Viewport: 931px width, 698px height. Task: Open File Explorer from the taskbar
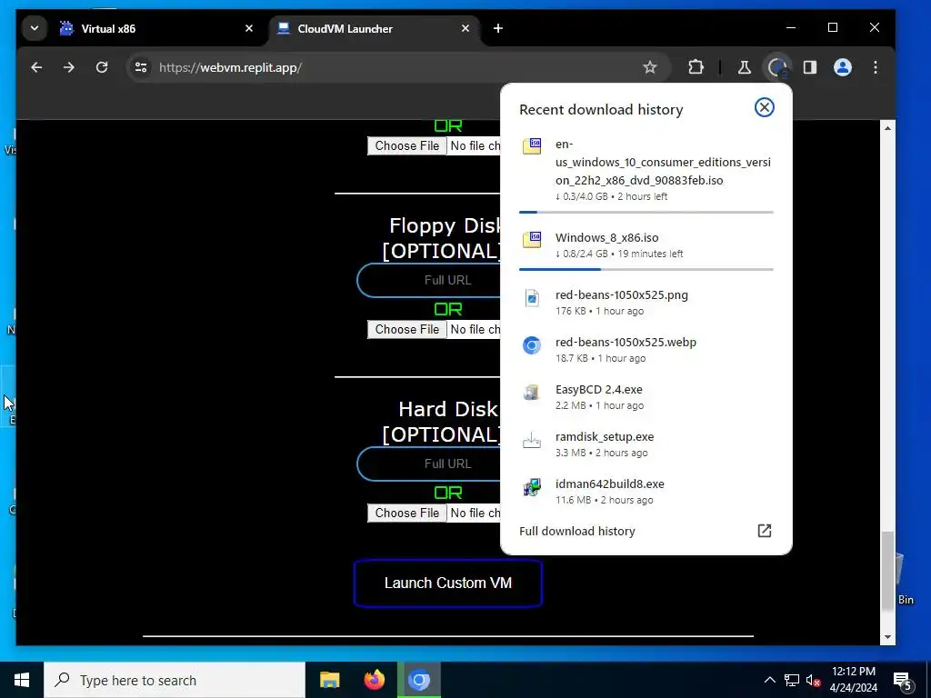329,680
